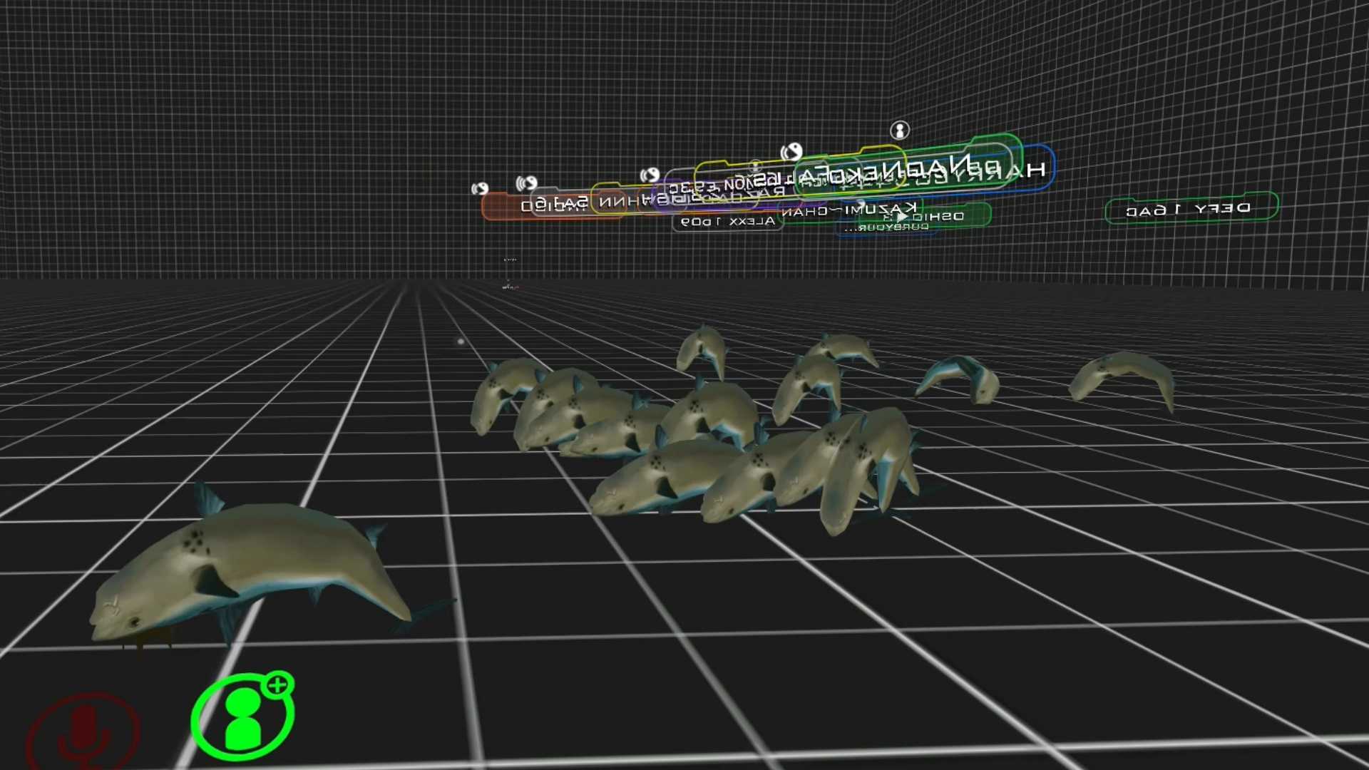Click the play arrow on OSHIO nameplate
The image size is (1369, 770).
901,216
